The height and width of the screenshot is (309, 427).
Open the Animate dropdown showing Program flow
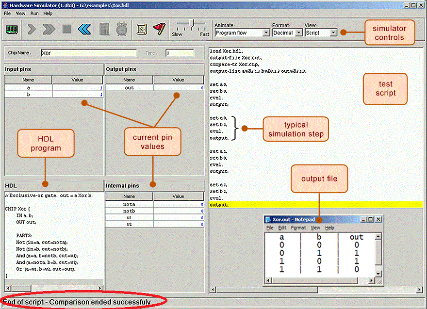click(x=242, y=33)
